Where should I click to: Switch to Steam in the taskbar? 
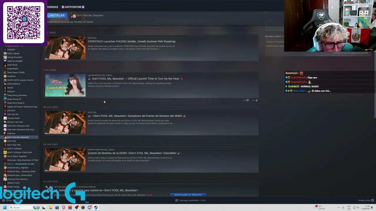96,207
